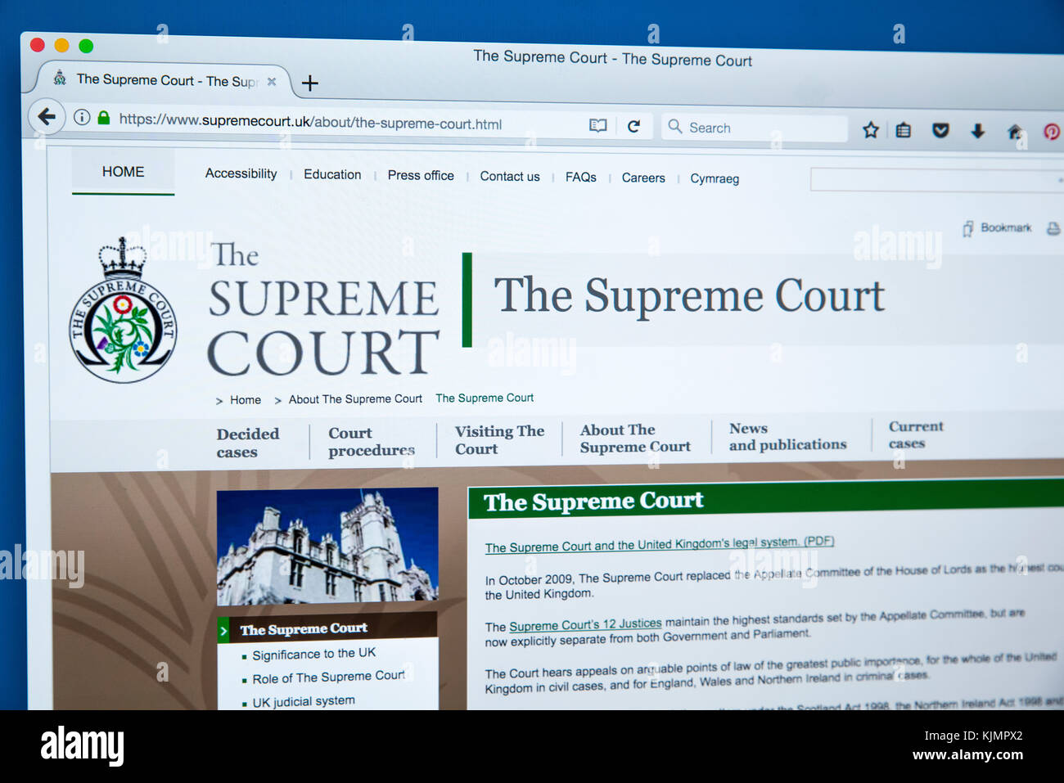Click the Supreme Court crest logo
This screenshot has height=783, width=1064.
123,311
